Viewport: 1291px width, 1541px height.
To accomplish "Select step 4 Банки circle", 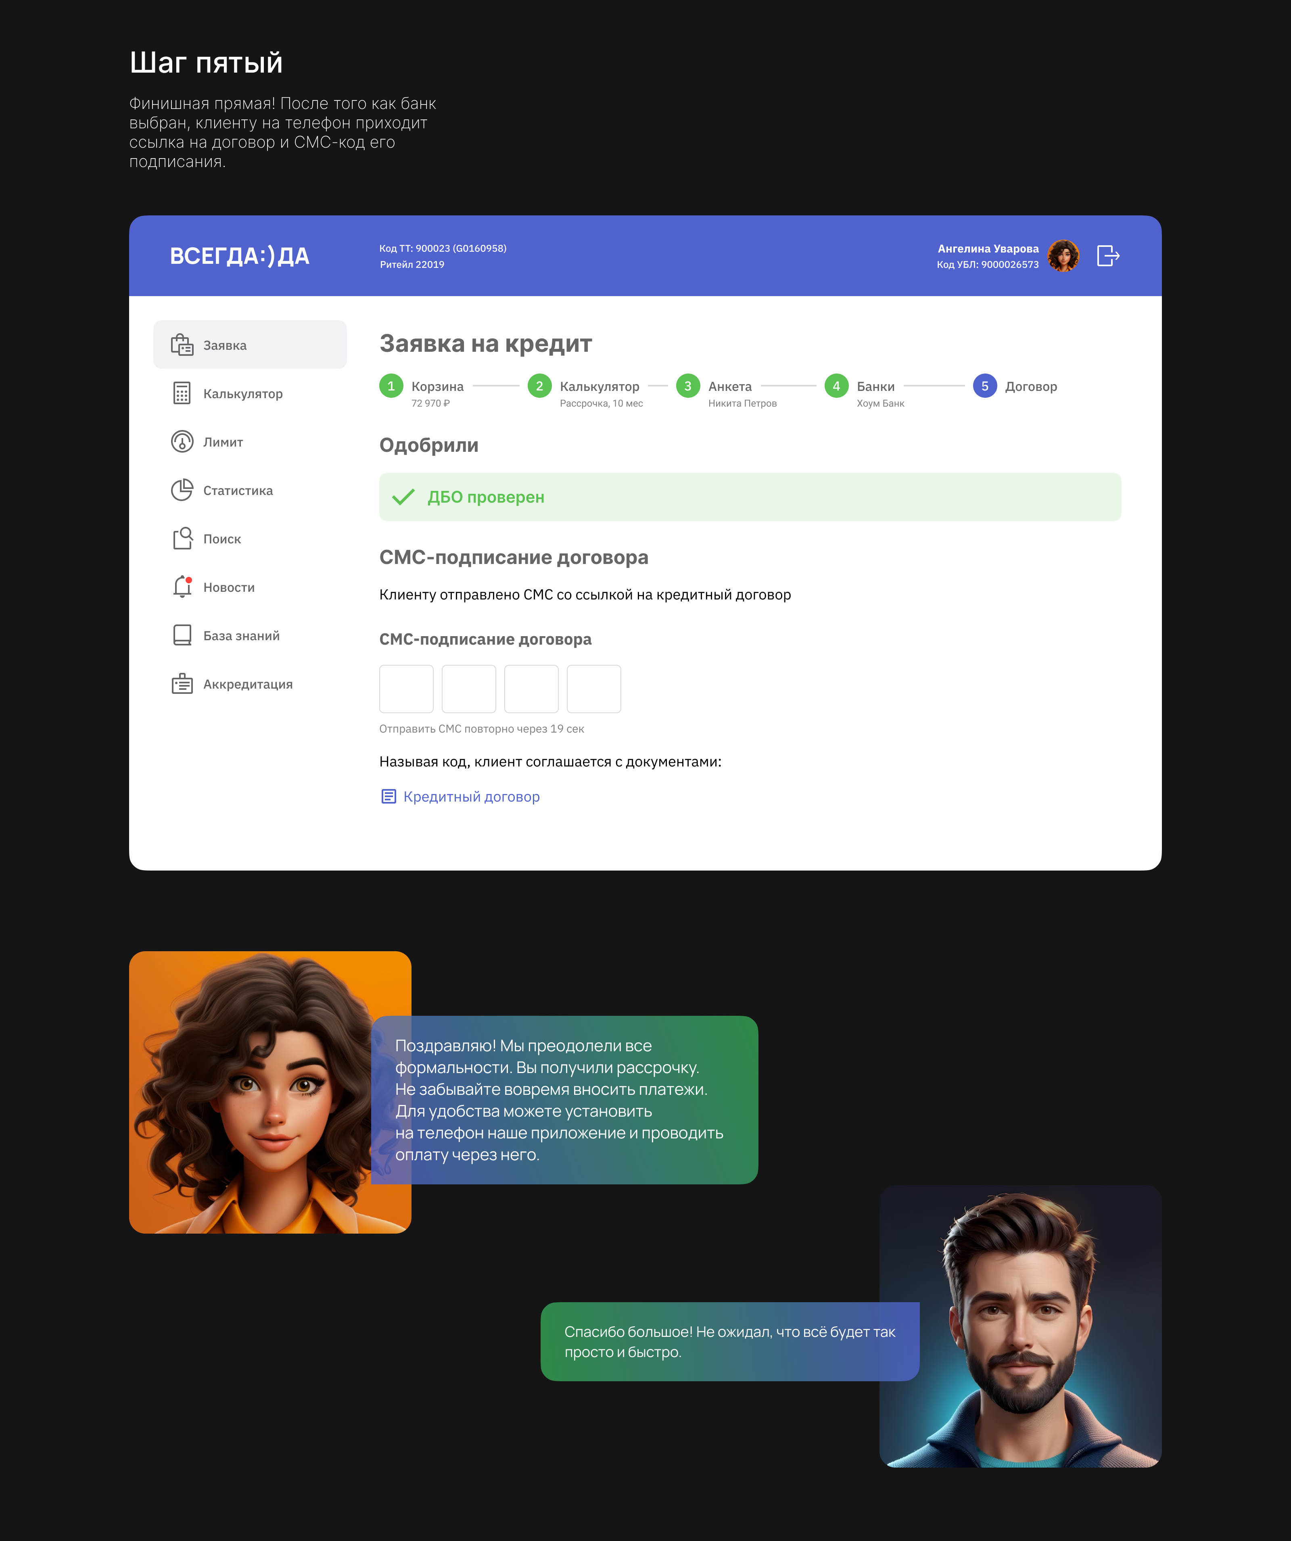I will [836, 386].
